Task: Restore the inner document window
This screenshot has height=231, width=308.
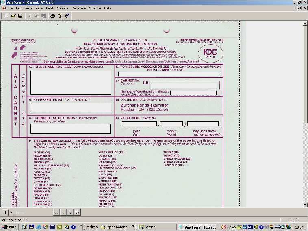Action: pyautogui.click(x=299, y=8)
